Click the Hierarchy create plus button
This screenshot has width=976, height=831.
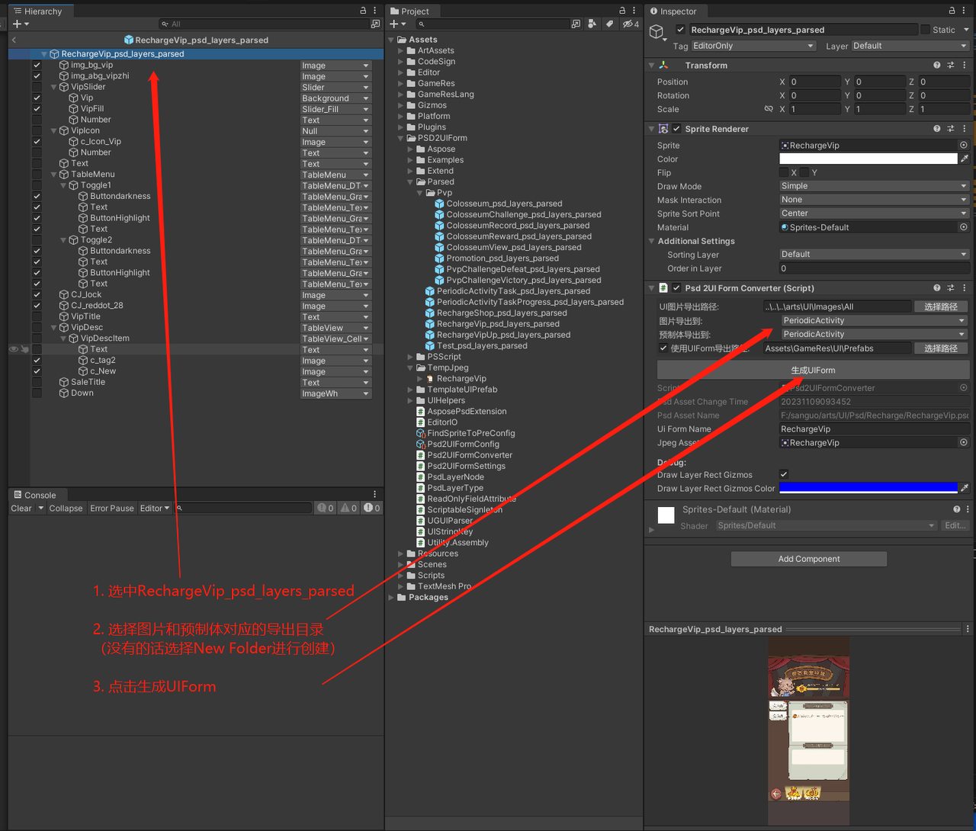click(x=17, y=24)
